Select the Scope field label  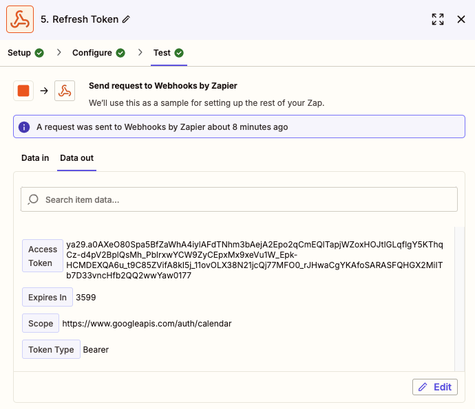pos(41,323)
